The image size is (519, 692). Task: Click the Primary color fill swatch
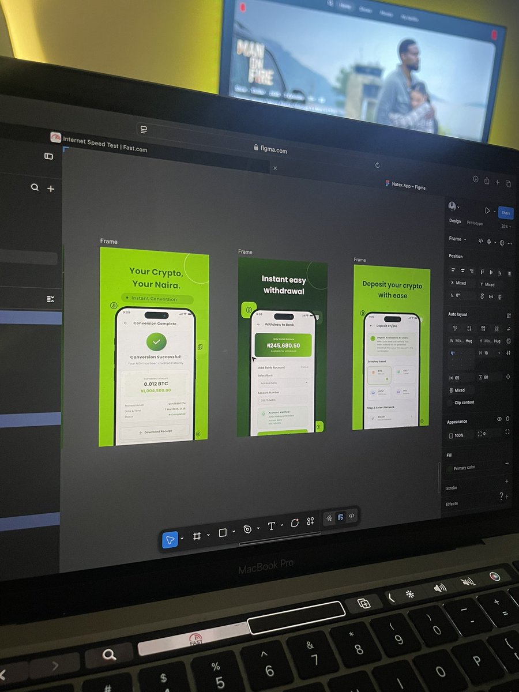tap(450, 469)
